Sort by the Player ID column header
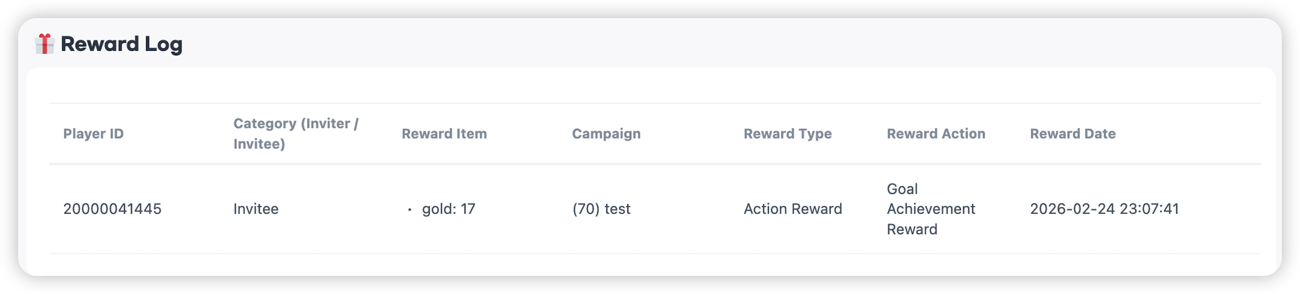This screenshot has height=294, width=1300. point(93,133)
